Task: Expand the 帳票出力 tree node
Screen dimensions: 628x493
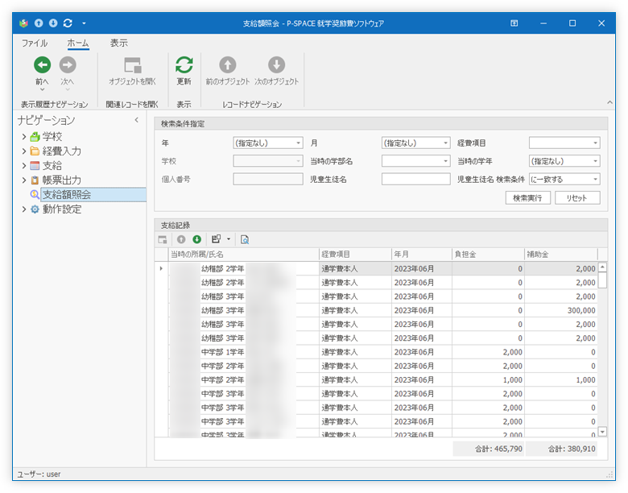Action: pyautogui.click(x=24, y=180)
